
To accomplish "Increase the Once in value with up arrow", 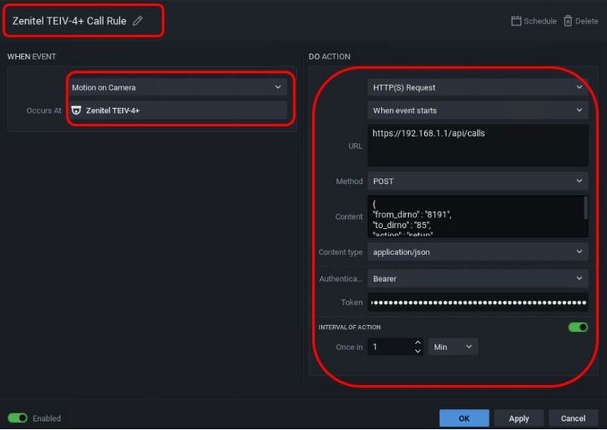I will (417, 343).
